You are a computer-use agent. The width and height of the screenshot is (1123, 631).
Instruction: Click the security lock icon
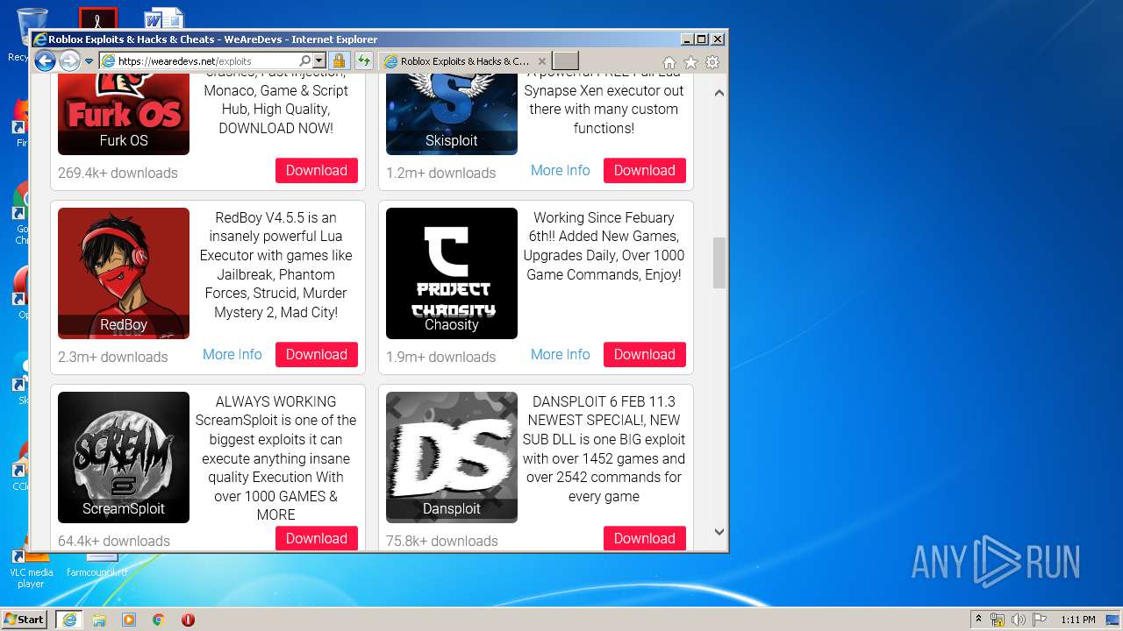coord(340,61)
